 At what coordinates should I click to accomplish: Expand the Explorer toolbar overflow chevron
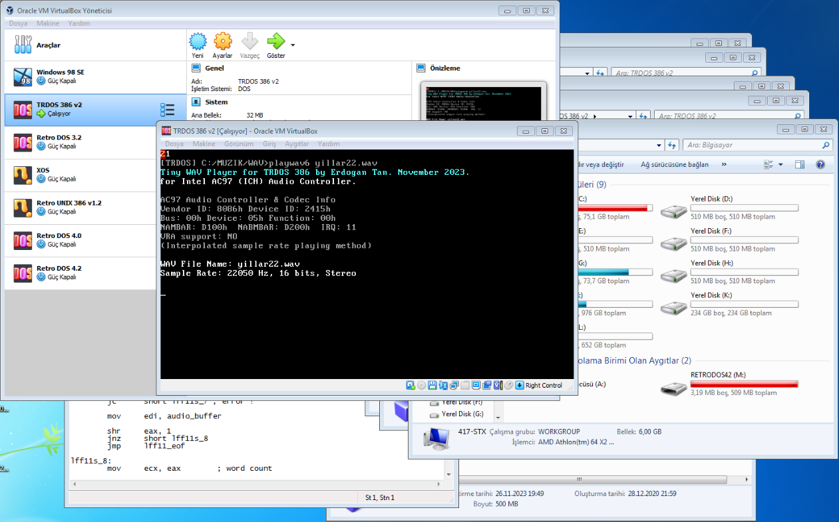coord(724,164)
